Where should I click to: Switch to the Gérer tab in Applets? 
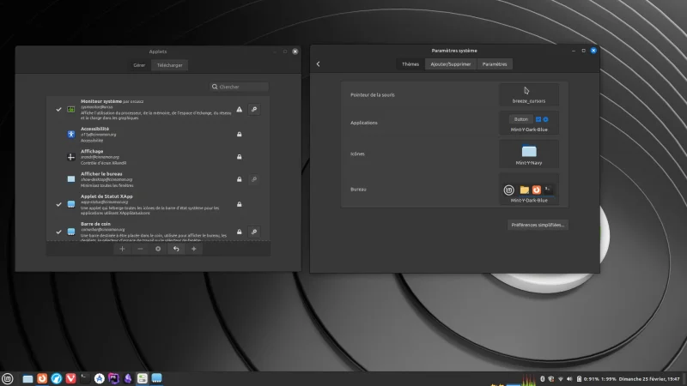(139, 65)
